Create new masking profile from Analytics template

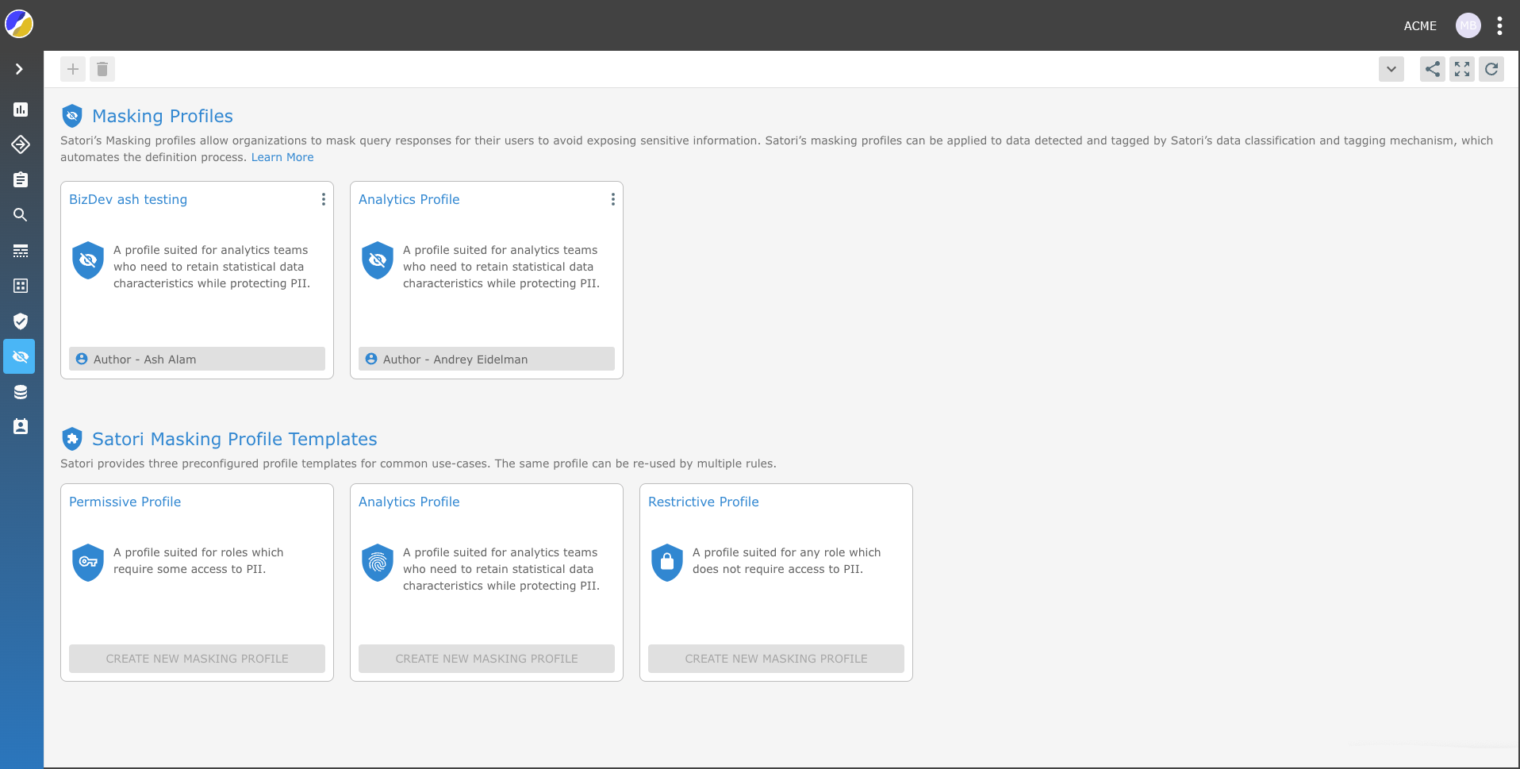(x=486, y=659)
